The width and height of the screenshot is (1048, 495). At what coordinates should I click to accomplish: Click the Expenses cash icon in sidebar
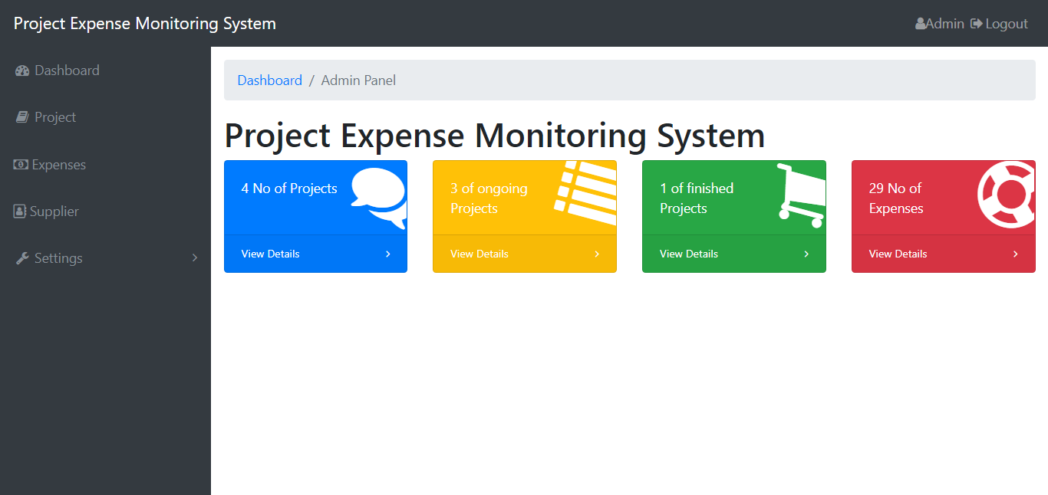click(19, 164)
